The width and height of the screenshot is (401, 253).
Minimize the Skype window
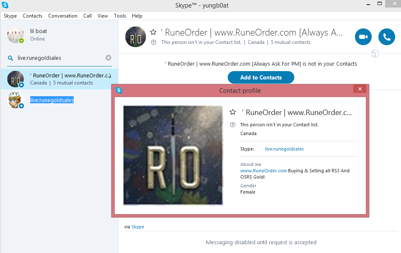[368, 4]
